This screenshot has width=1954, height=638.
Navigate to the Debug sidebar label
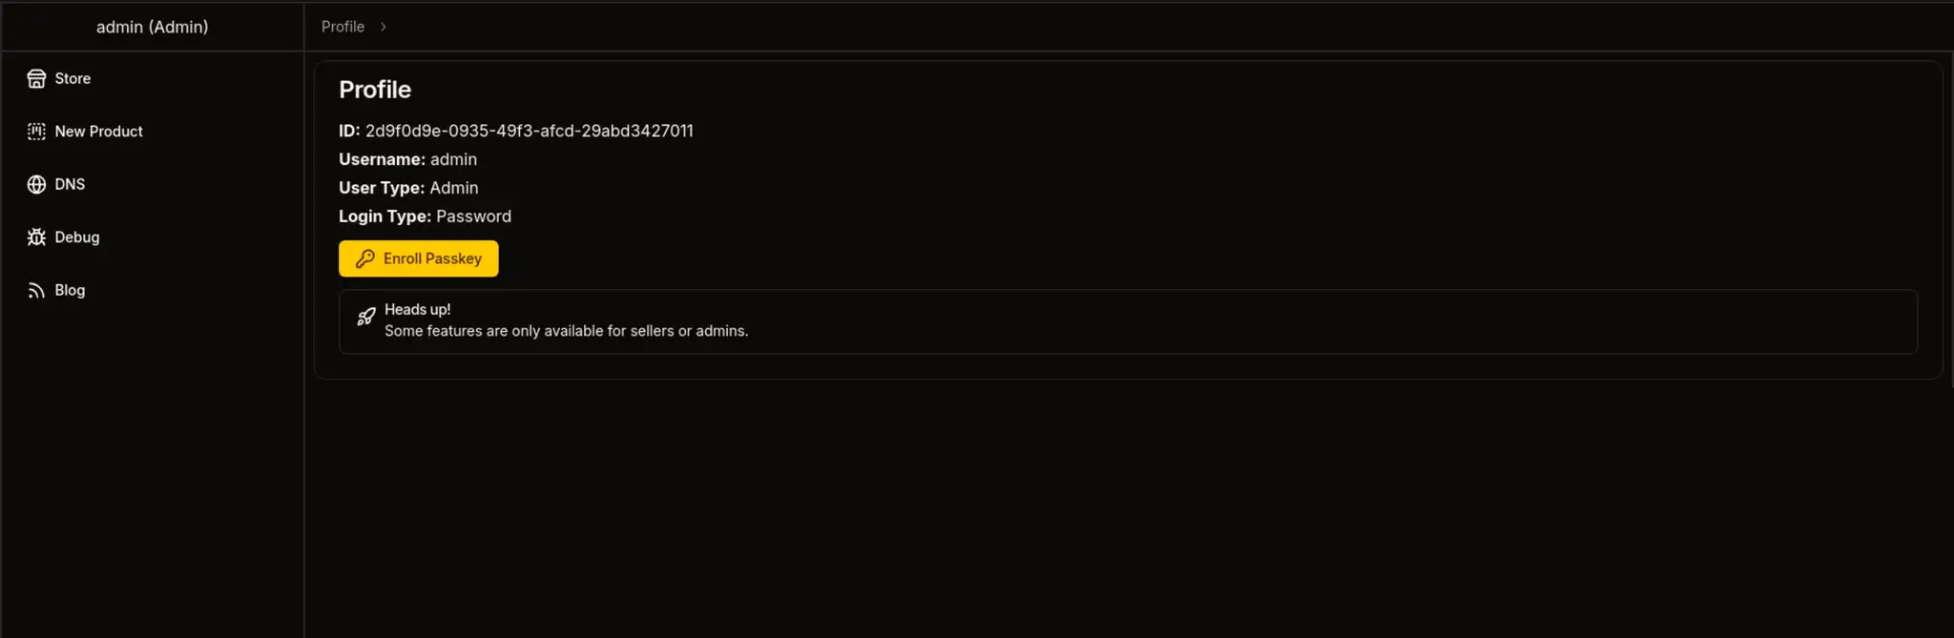[x=77, y=237]
